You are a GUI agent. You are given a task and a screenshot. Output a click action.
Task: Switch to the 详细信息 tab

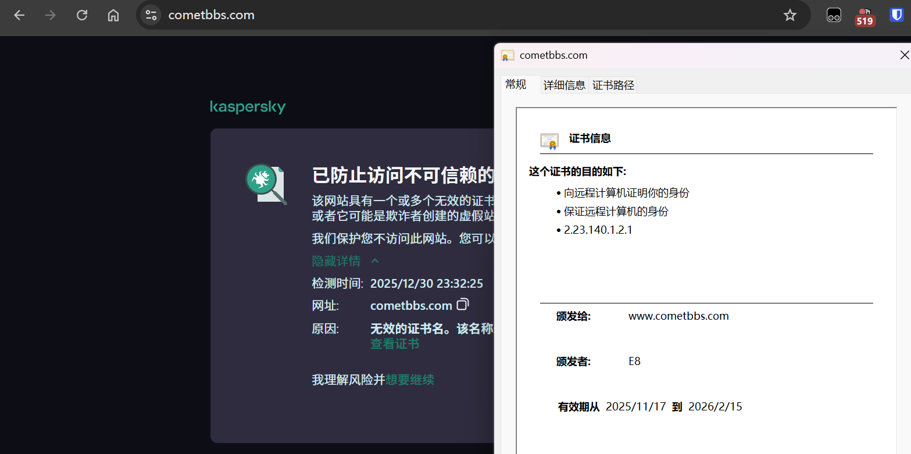564,85
